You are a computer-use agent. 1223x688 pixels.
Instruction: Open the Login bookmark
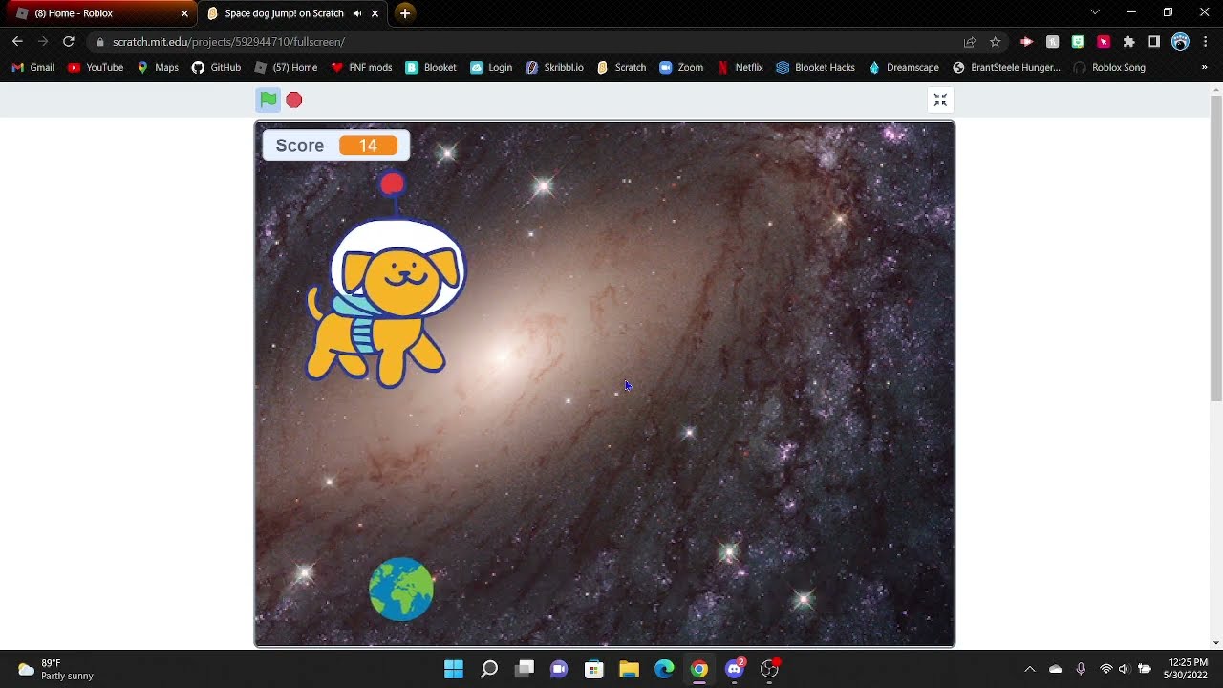(491, 68)
